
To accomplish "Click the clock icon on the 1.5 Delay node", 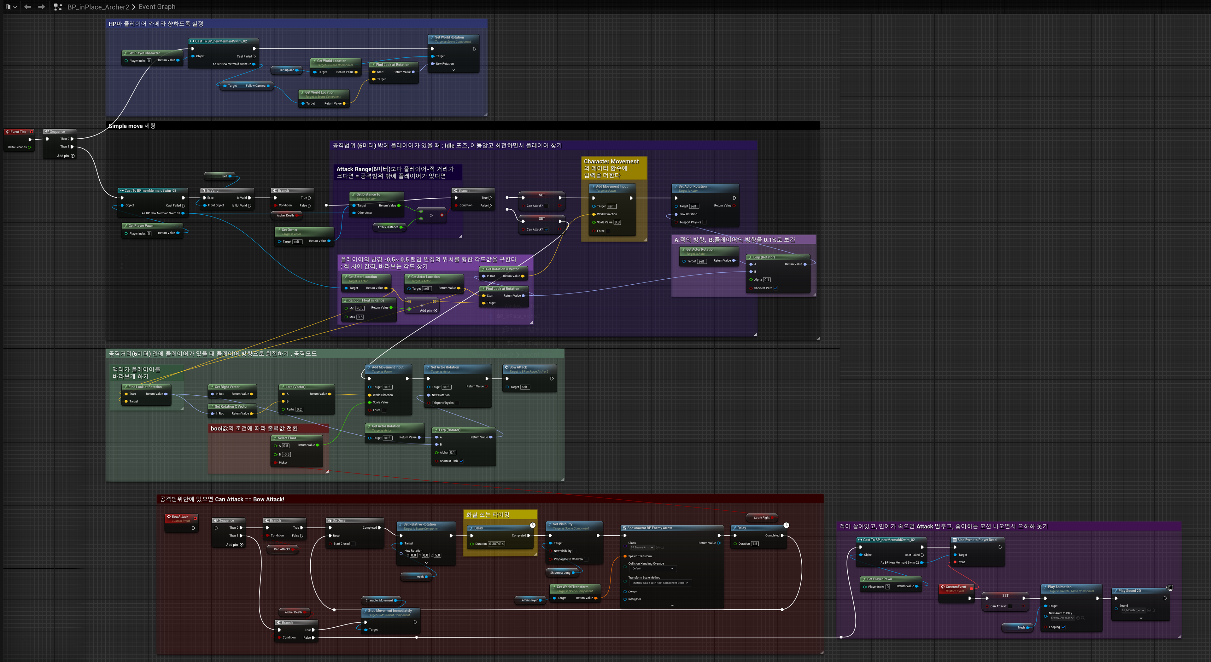I will point(786,525).
